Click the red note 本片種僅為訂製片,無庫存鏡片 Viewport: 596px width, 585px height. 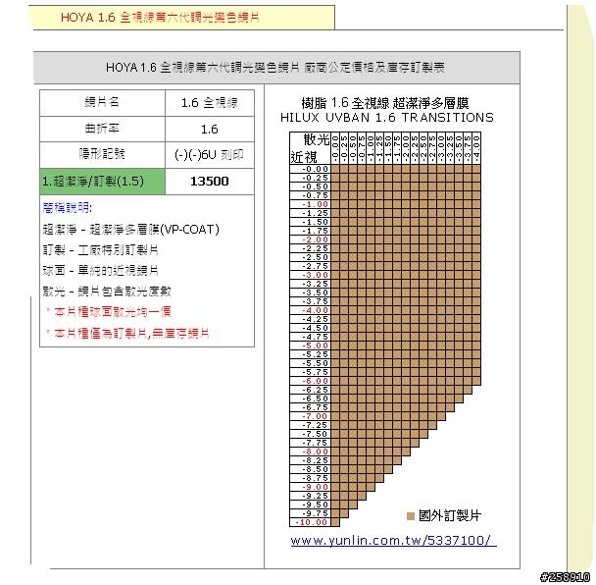pyautogui.click(x=127, y=334)
